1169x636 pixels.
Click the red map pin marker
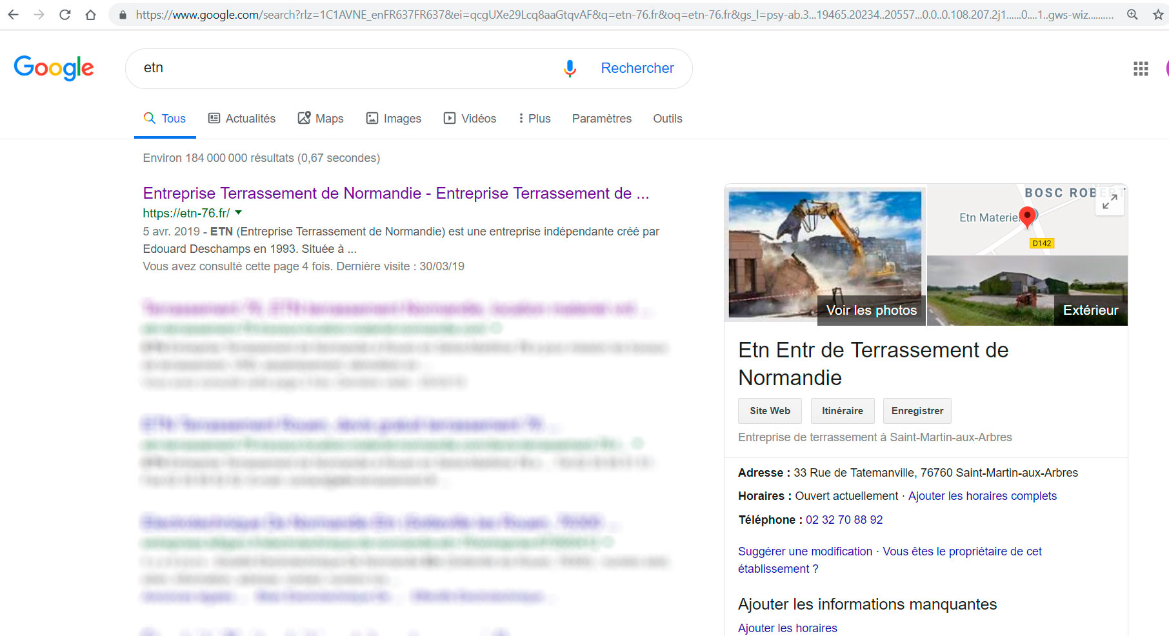tap(1027, 217)
